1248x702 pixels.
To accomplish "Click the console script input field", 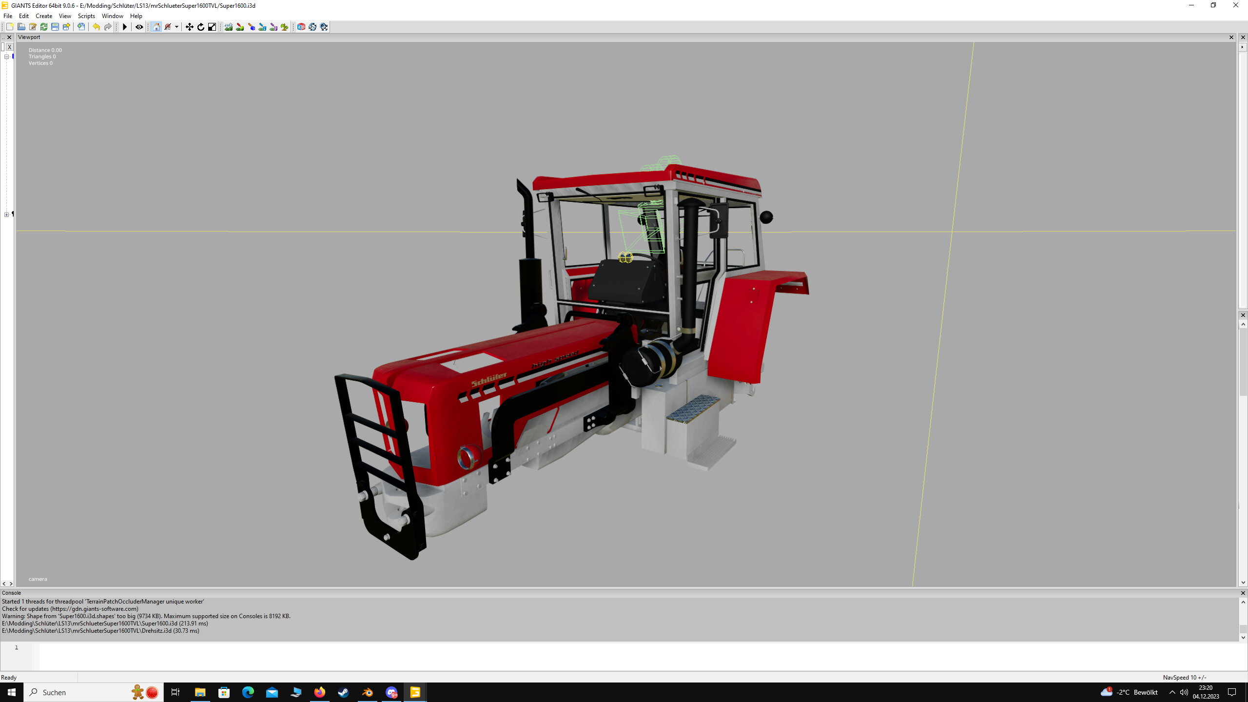I will point(634,656).
